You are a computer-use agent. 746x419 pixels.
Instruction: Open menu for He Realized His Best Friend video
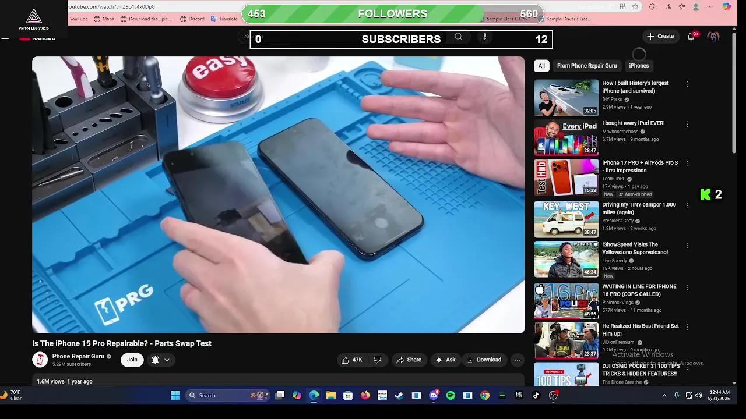(x=687, y=327)
